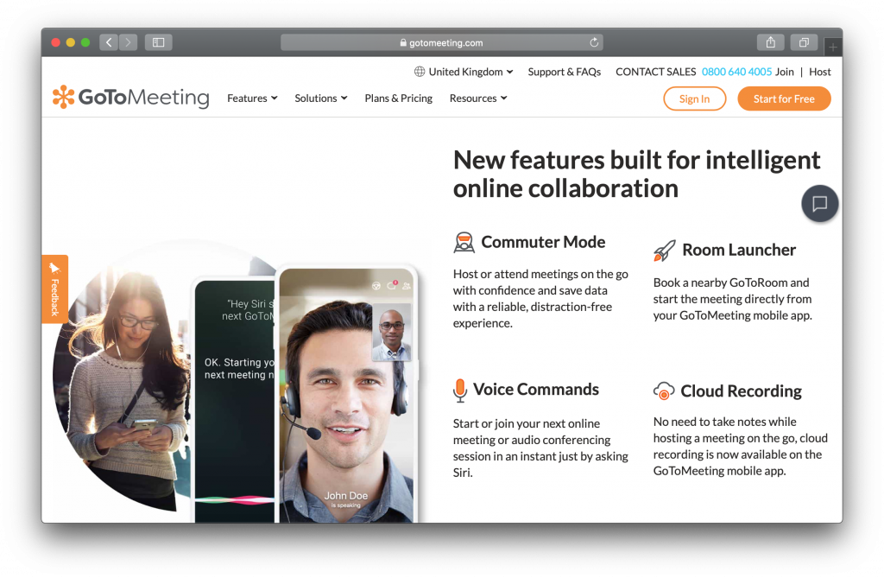Click the GoToMeeting logo
The width and height of the screenshot is (884, 578).
point(131,97)
